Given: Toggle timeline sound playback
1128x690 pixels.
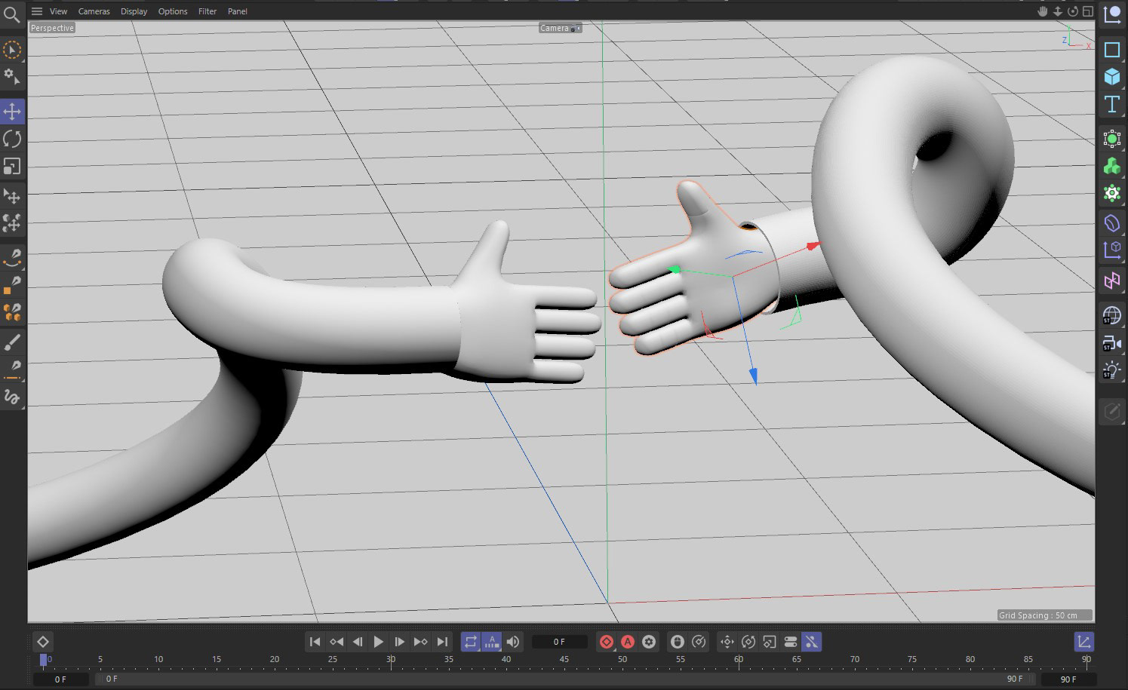Looking at the screenshot, I should point(513,642).
